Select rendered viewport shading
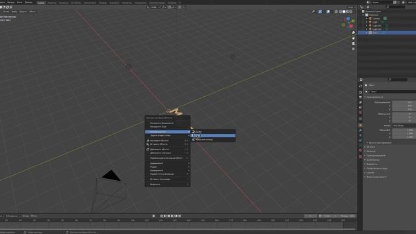Viewport: 416px width, 234px height. (351, 12)
